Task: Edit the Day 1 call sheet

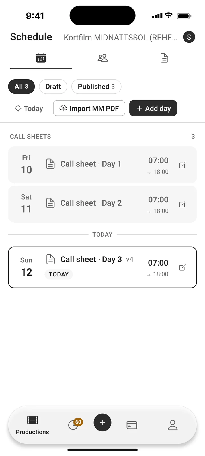Action: 182,165
